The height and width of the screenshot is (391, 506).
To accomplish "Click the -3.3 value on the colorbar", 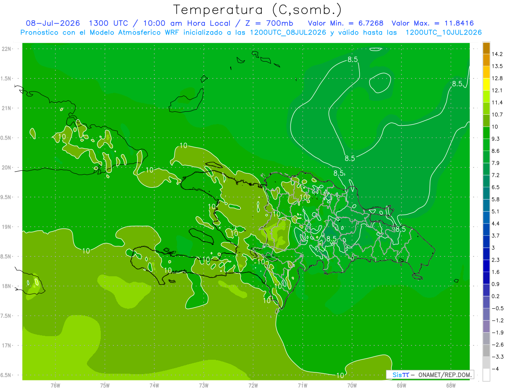I will tap(498, 356).
